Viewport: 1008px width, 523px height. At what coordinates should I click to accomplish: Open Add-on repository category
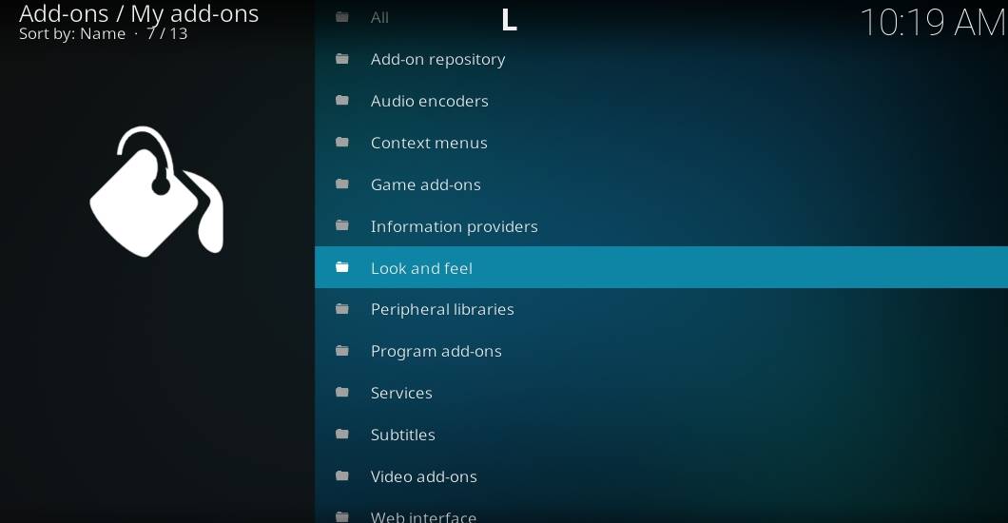(x=661, y=59)
